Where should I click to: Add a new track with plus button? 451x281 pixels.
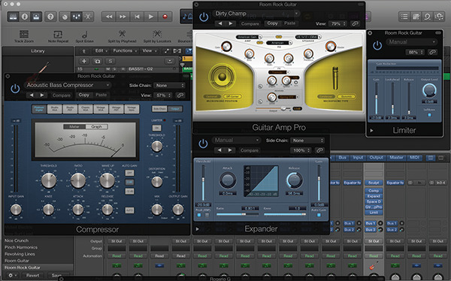(84, 61)
